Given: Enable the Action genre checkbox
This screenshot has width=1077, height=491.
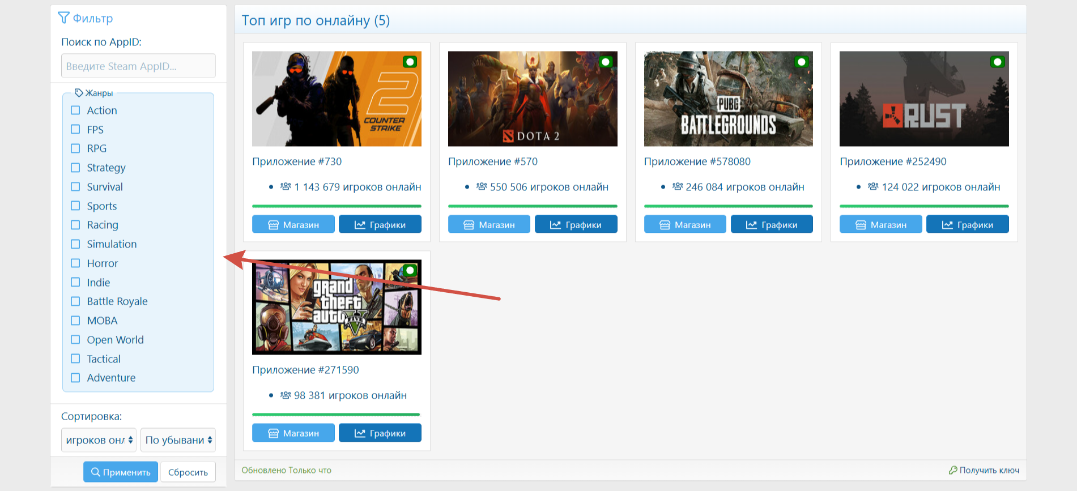Looking at the screenshot, I should click(x=75, y=110).
